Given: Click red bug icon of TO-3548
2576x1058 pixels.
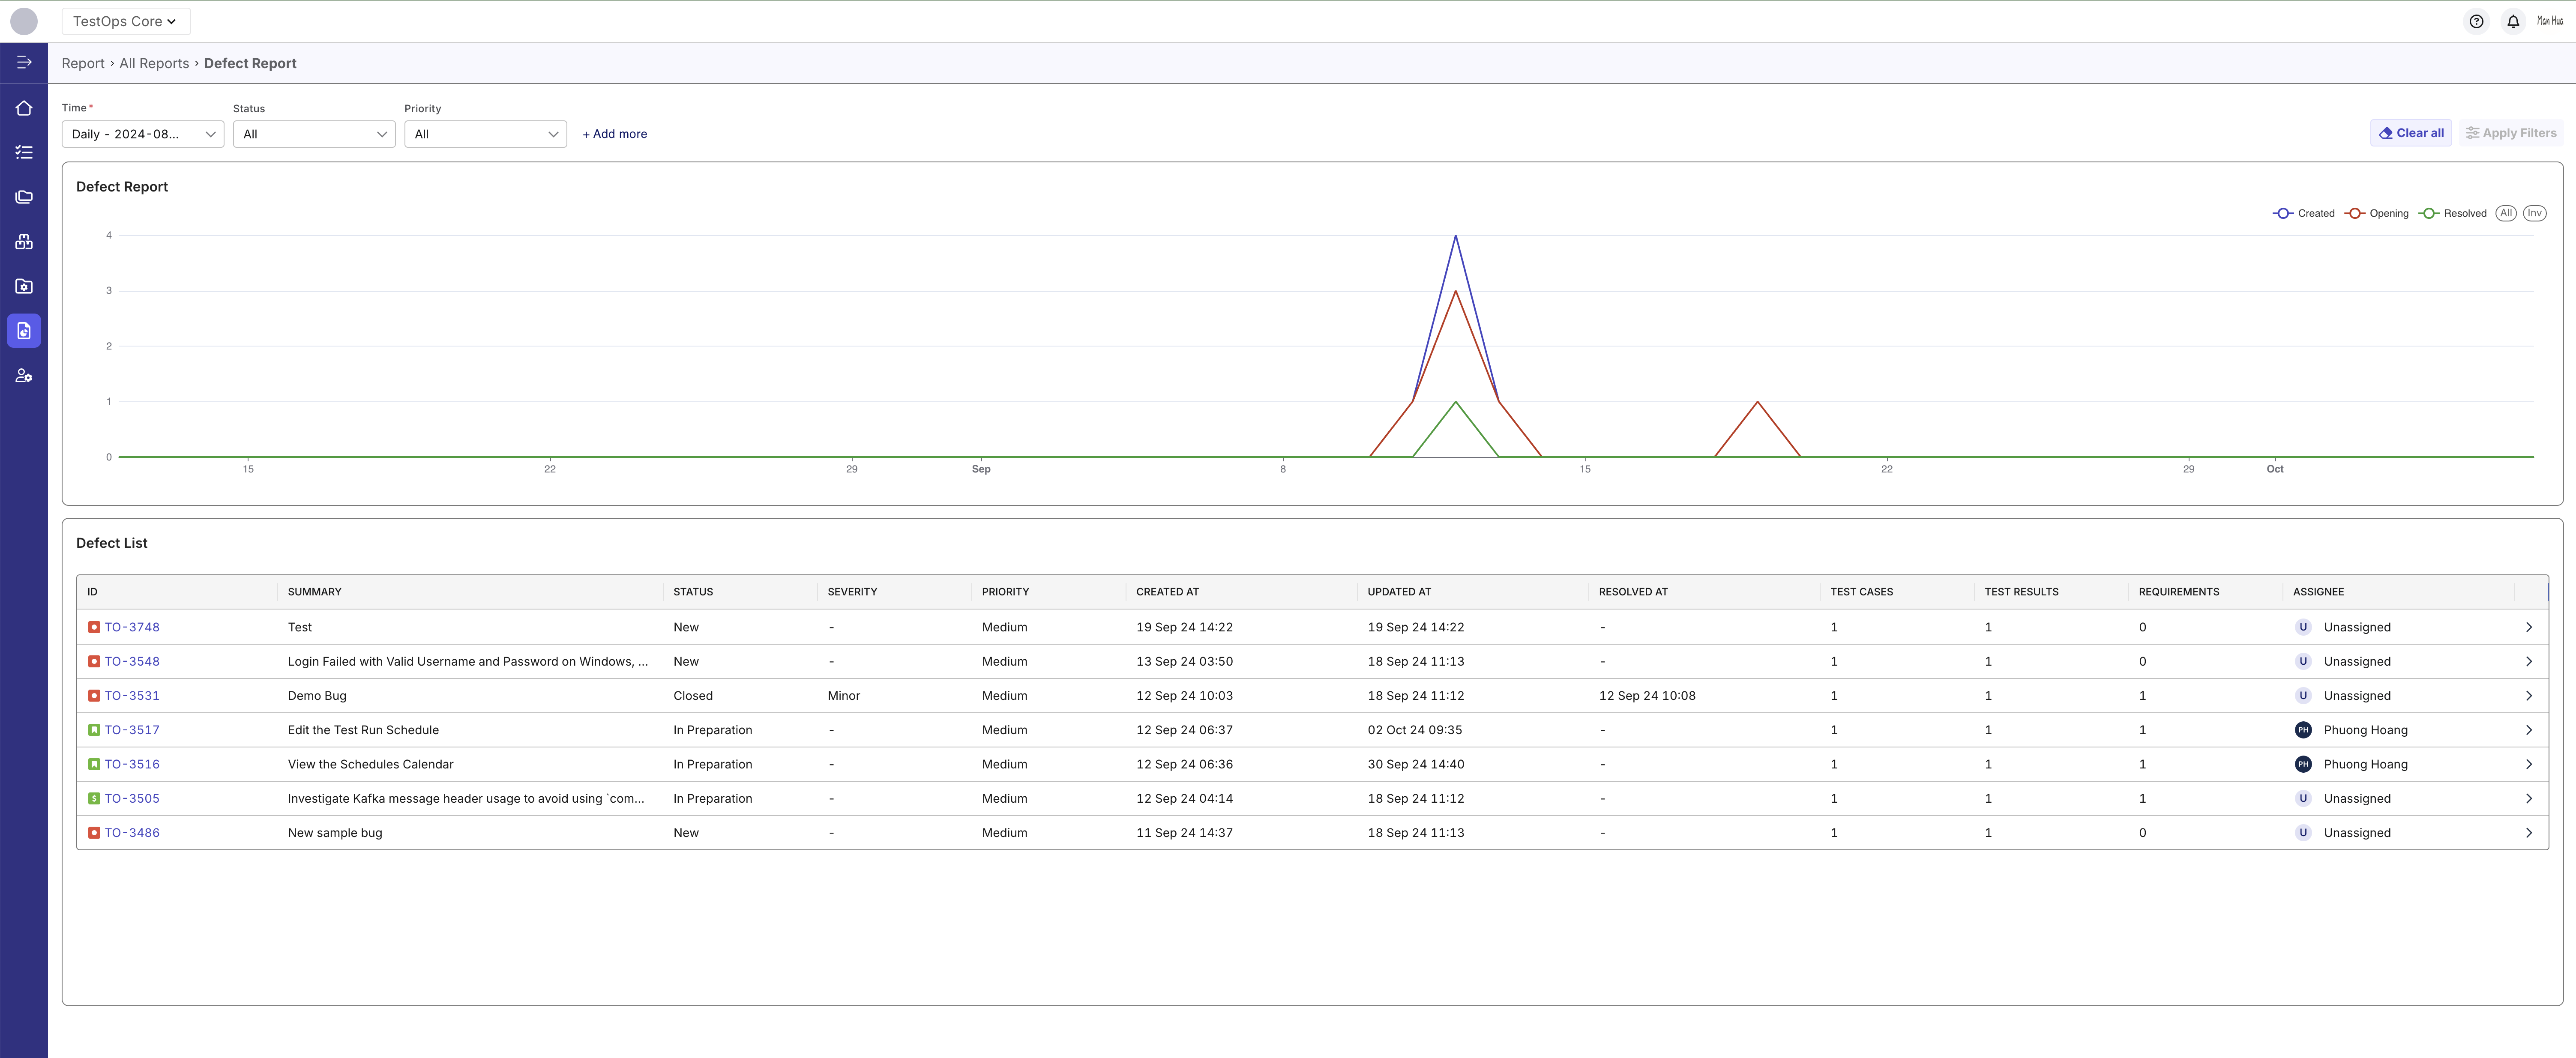Looking at the screenshot, I should (x=94, y=661).
